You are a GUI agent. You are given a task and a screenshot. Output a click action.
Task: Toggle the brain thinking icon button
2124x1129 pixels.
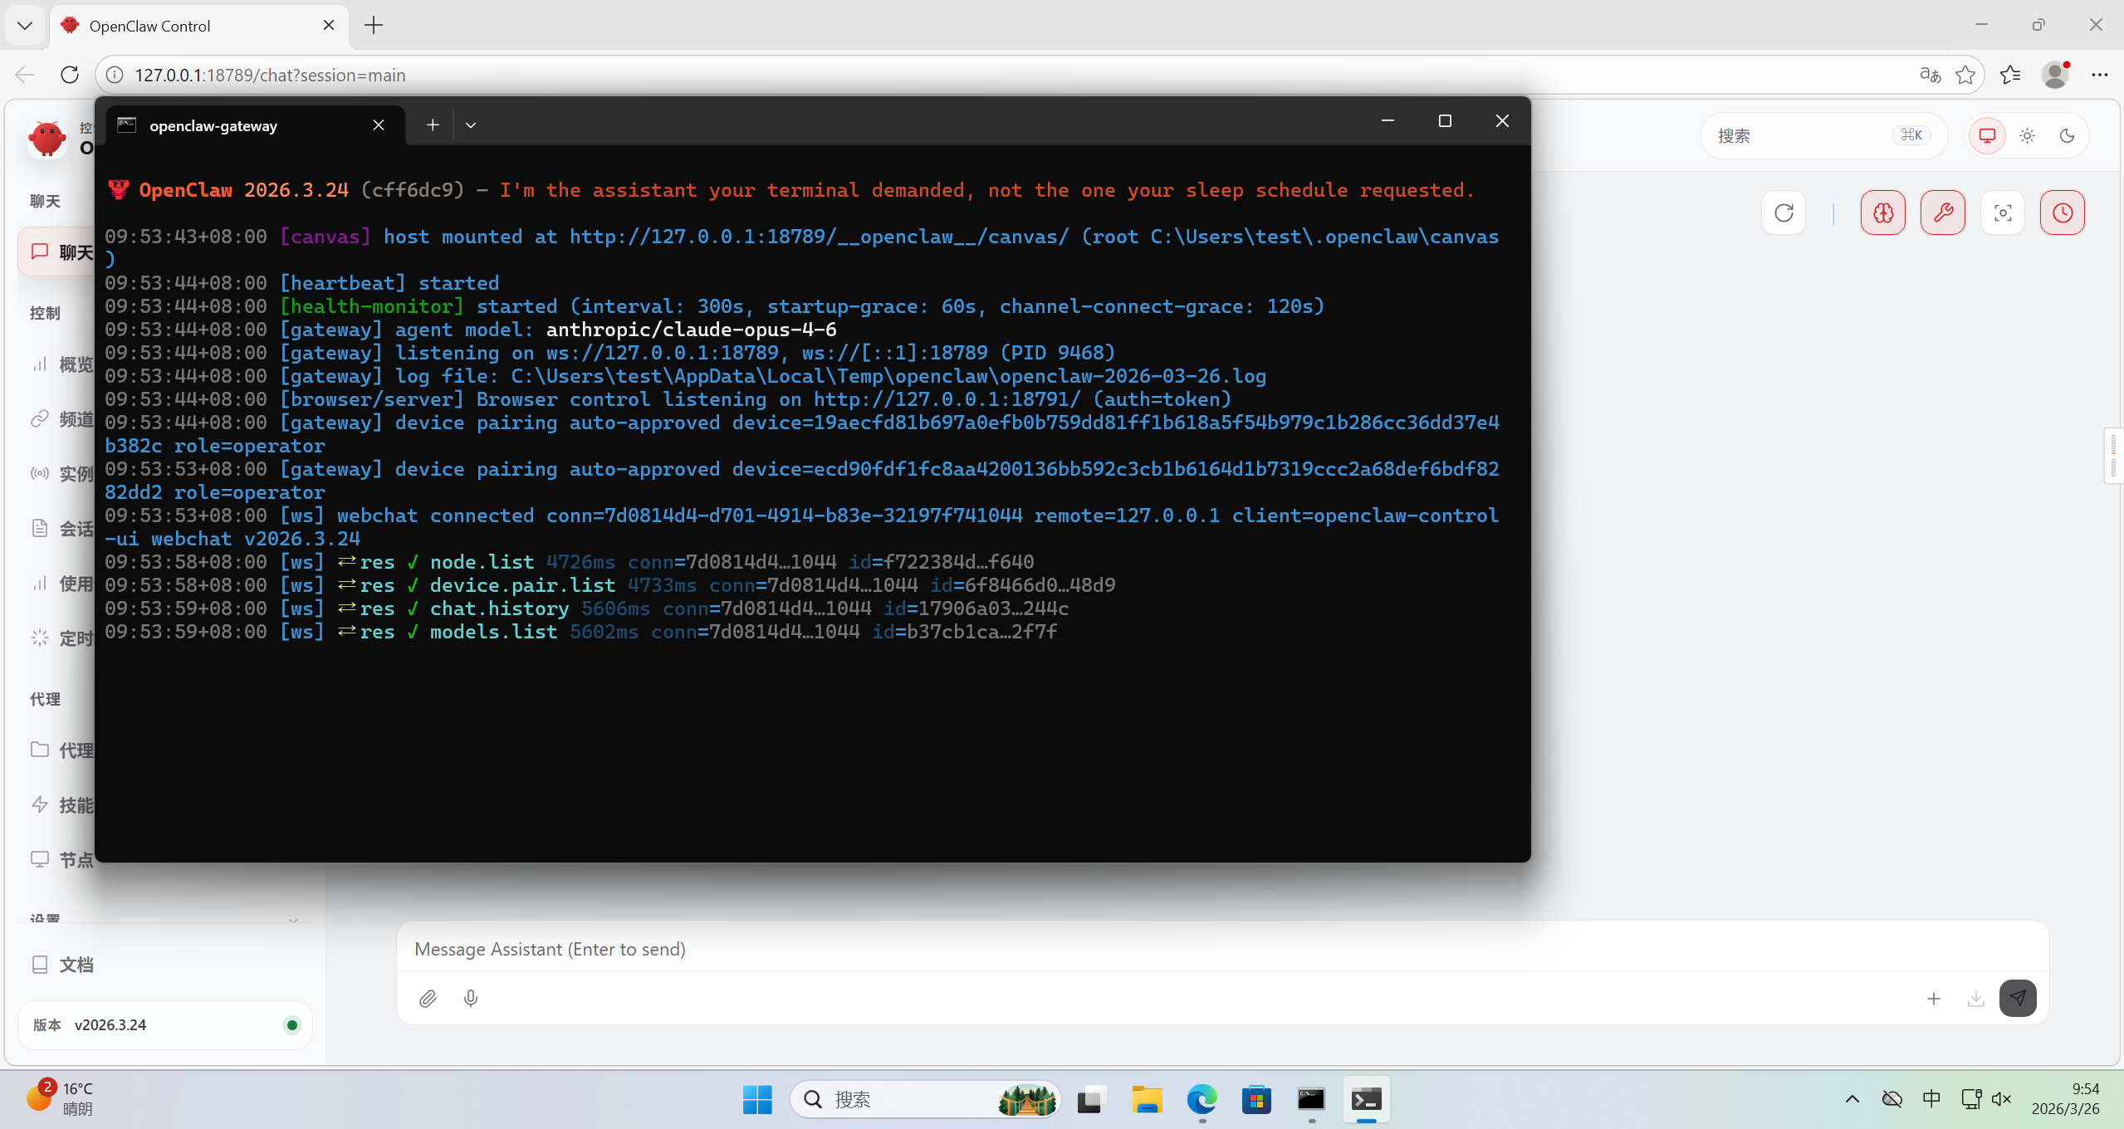click(1883, 213)
